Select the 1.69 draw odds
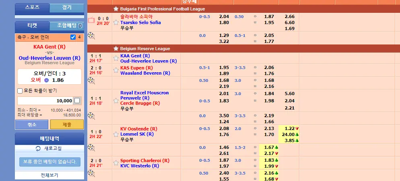 [290, 28]
